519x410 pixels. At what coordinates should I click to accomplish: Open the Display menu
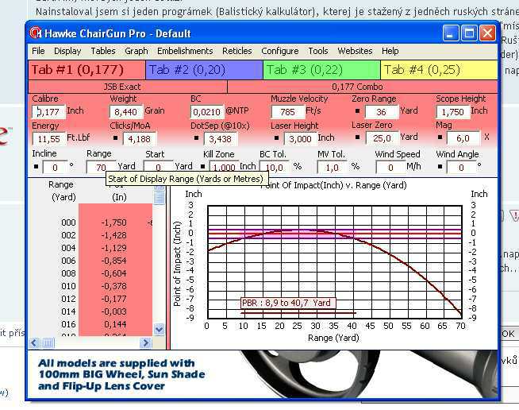click(67, 51)
